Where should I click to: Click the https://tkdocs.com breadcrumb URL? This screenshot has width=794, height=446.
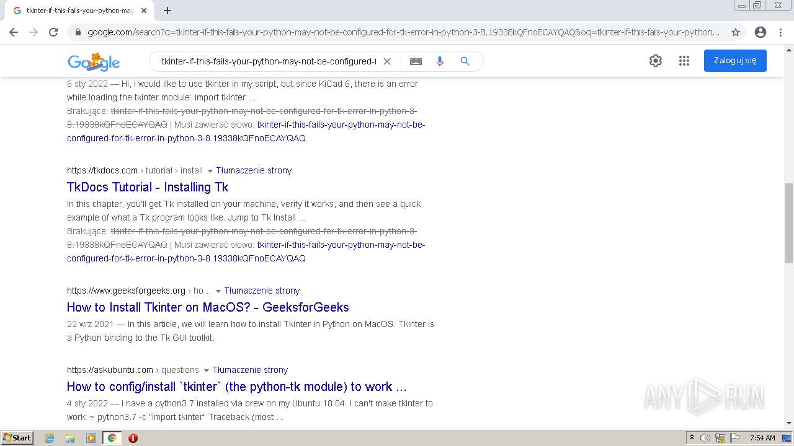(x=102, y=170)
